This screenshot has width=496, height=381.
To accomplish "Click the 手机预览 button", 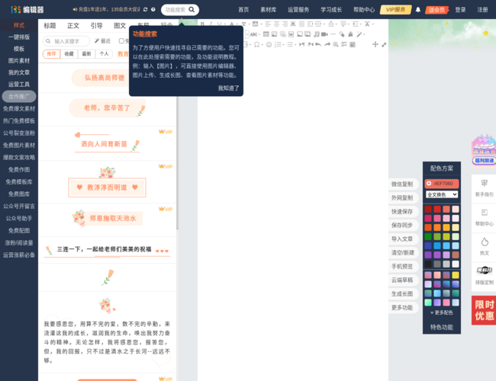I will (x=402, y=267).
